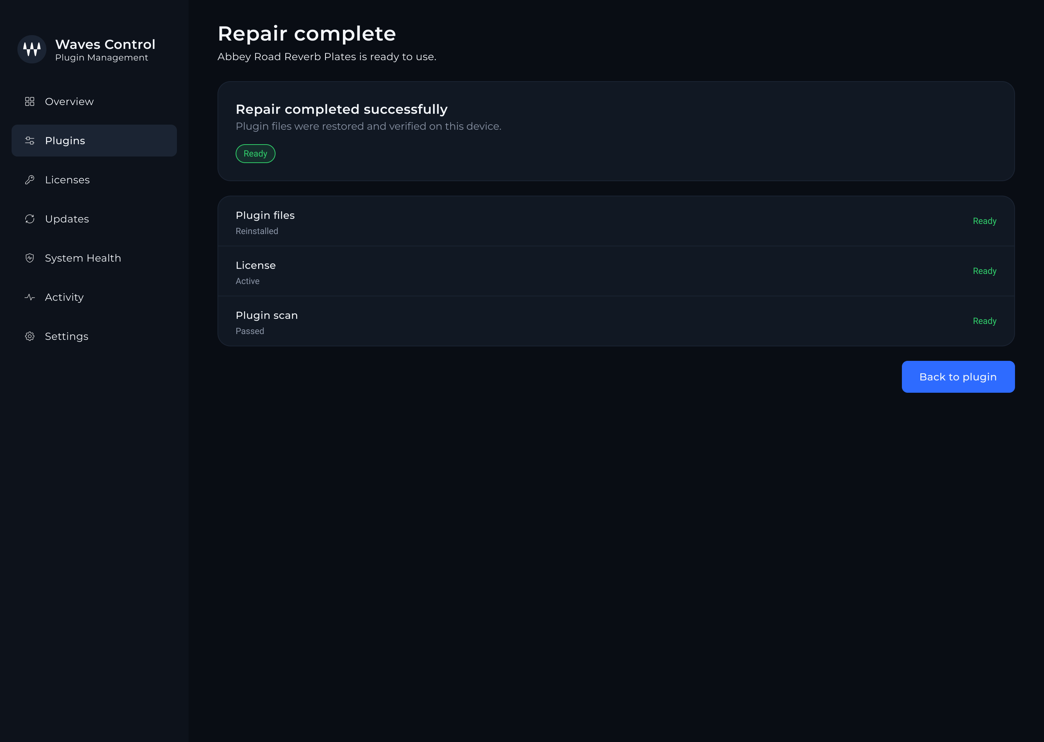Click the Licenses key icon
Image resolution: width=1044 pixels, height=742 pixels.
click(30, 180)
